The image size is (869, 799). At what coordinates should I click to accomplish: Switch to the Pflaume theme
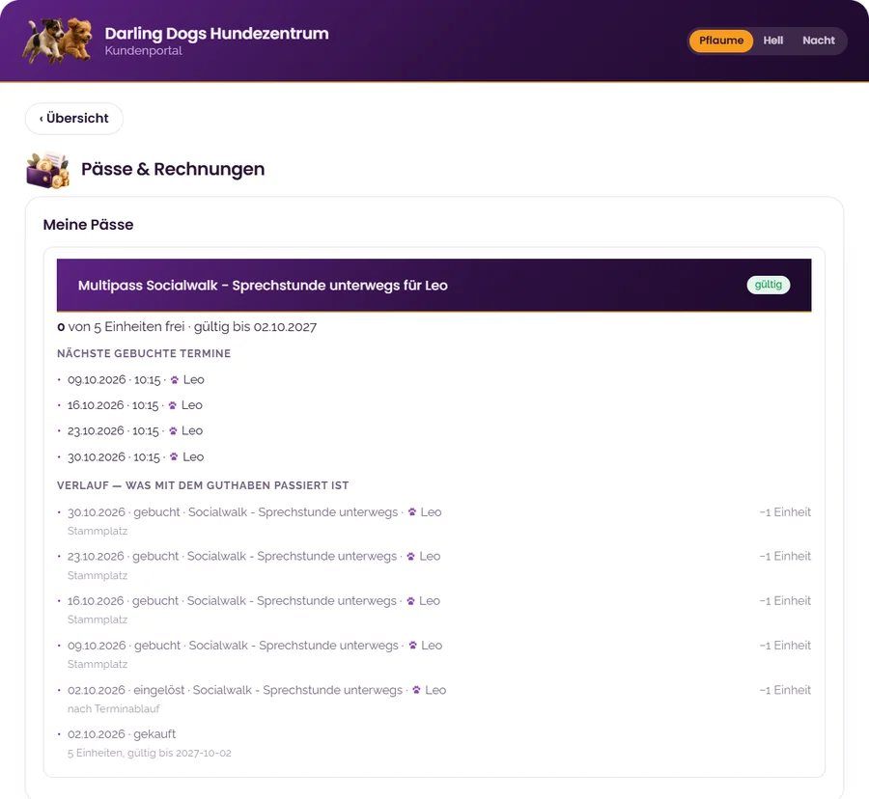point(721,41)
